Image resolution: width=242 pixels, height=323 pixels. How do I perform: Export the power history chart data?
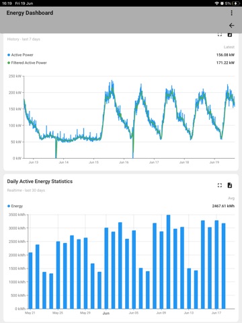[x=230, y=35]
